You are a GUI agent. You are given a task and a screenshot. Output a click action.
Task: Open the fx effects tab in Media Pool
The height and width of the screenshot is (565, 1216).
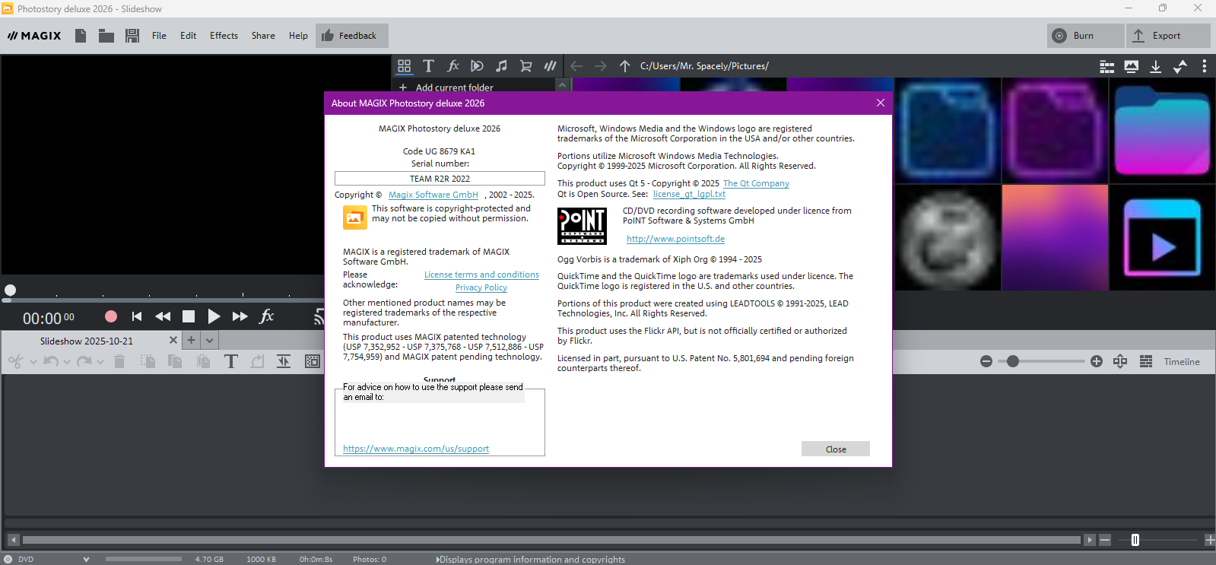click(453, 66)
